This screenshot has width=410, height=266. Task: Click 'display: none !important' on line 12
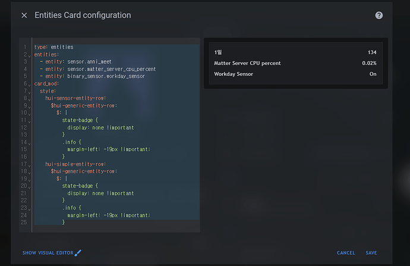(100, 127)
